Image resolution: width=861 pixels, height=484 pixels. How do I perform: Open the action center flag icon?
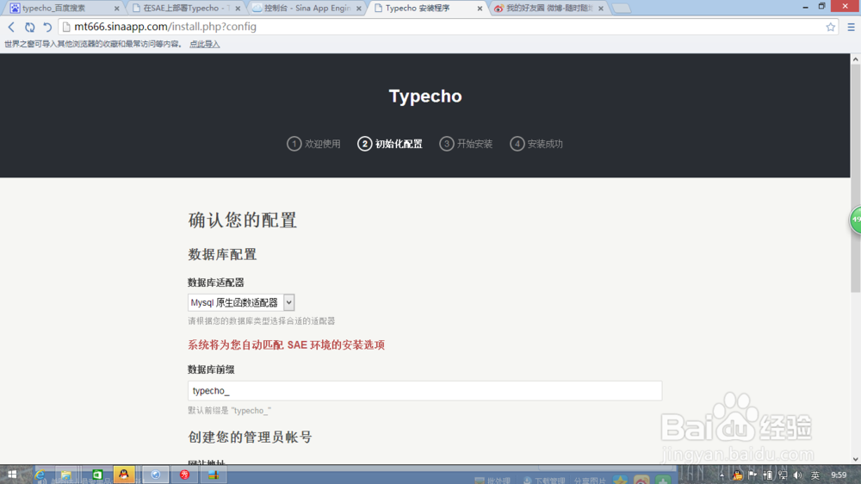click(753, 475)
